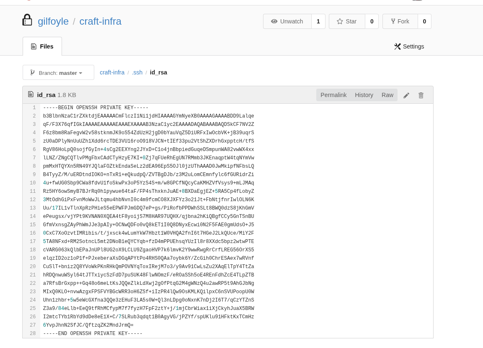This screenshot has width=483, height=348.
Task: Click the document icon on the Files tab
Action: (34, 46)
